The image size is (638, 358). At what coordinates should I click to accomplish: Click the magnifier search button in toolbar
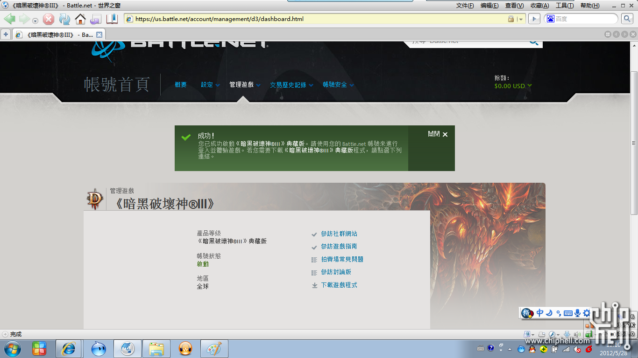[627, 19]
